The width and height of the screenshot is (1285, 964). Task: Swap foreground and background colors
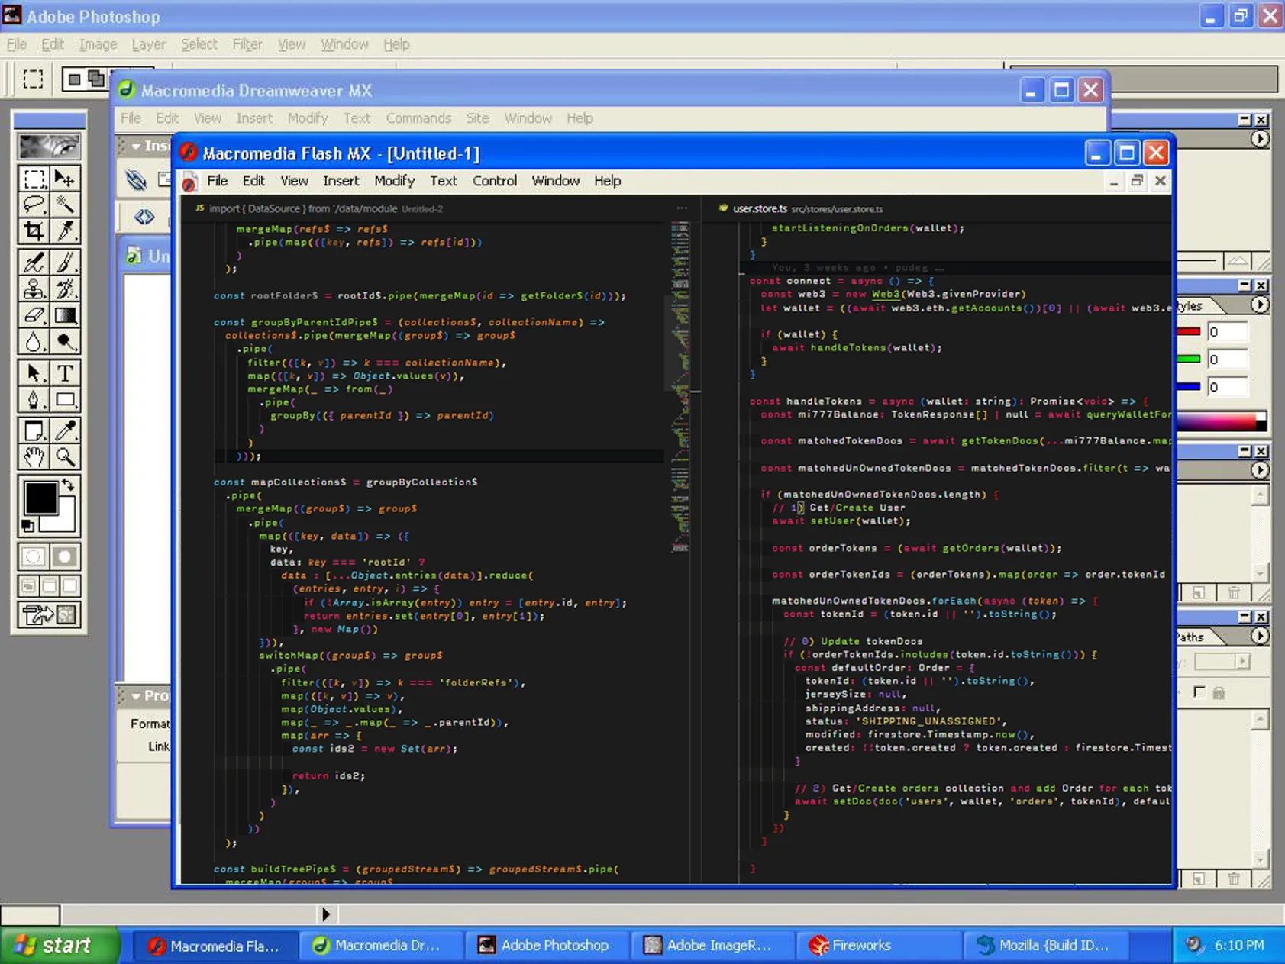tap(69, 485)
